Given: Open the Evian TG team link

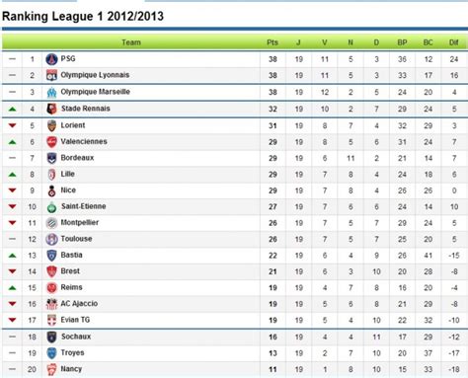Looking at the screenshot, I should click(x=75, y=320).
